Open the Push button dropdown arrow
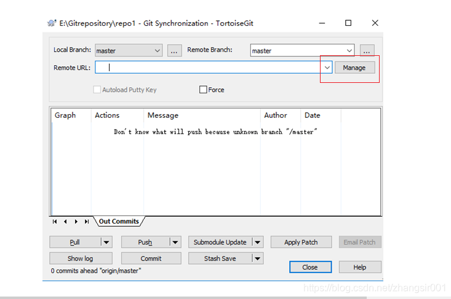451x299 pixels. (175, 242)
